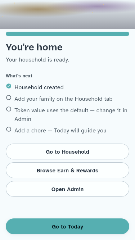Click the blurred header banner image
This screenshot has height=240, width=135.
(x=68, y=14)
